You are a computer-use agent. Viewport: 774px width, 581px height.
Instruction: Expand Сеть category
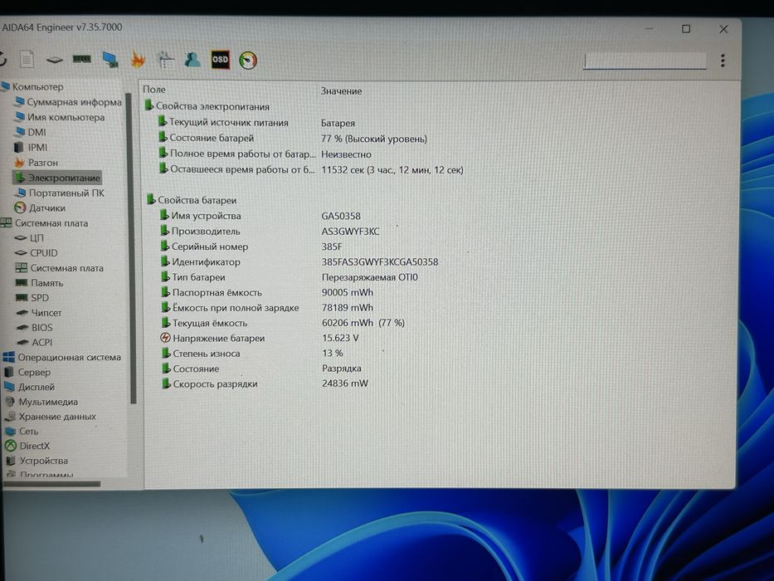(22, 432)
